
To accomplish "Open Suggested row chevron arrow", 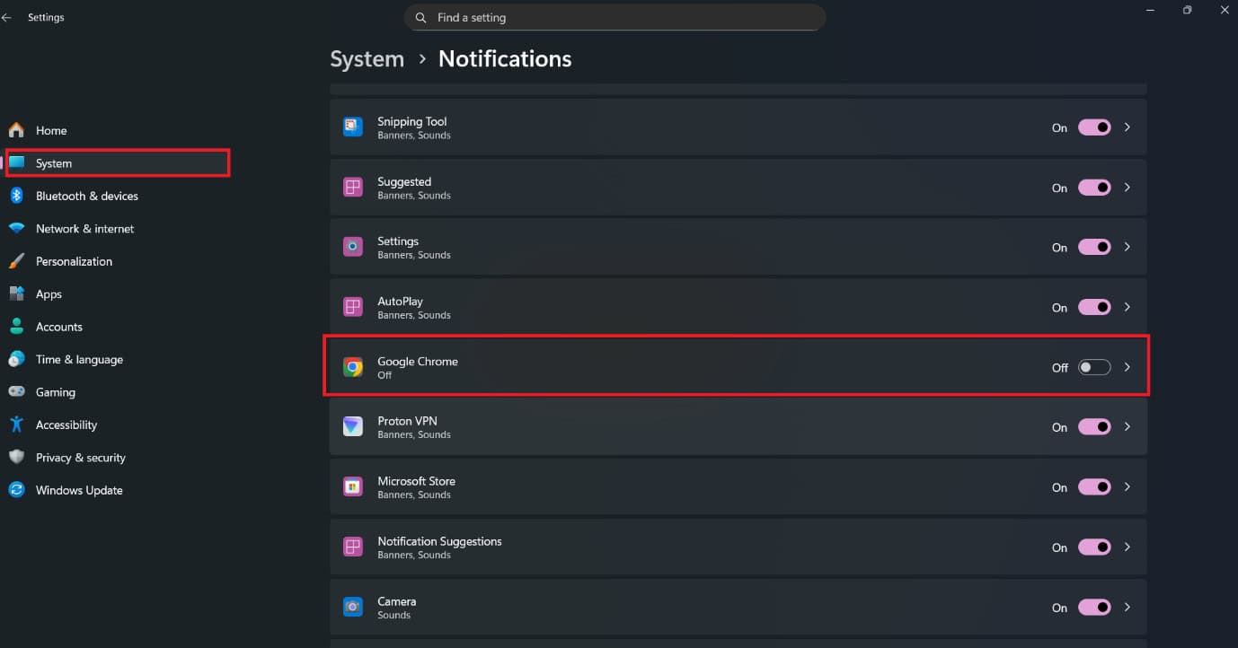I will point(1127,188).
